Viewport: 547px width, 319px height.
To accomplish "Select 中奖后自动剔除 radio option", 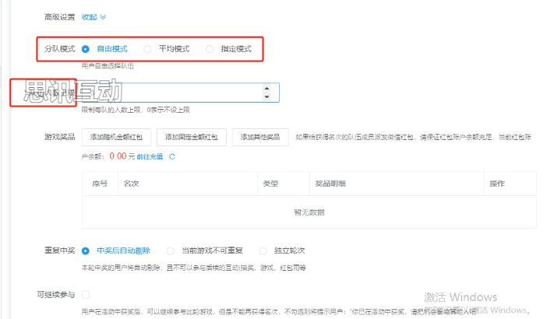I will click(86, 251).
